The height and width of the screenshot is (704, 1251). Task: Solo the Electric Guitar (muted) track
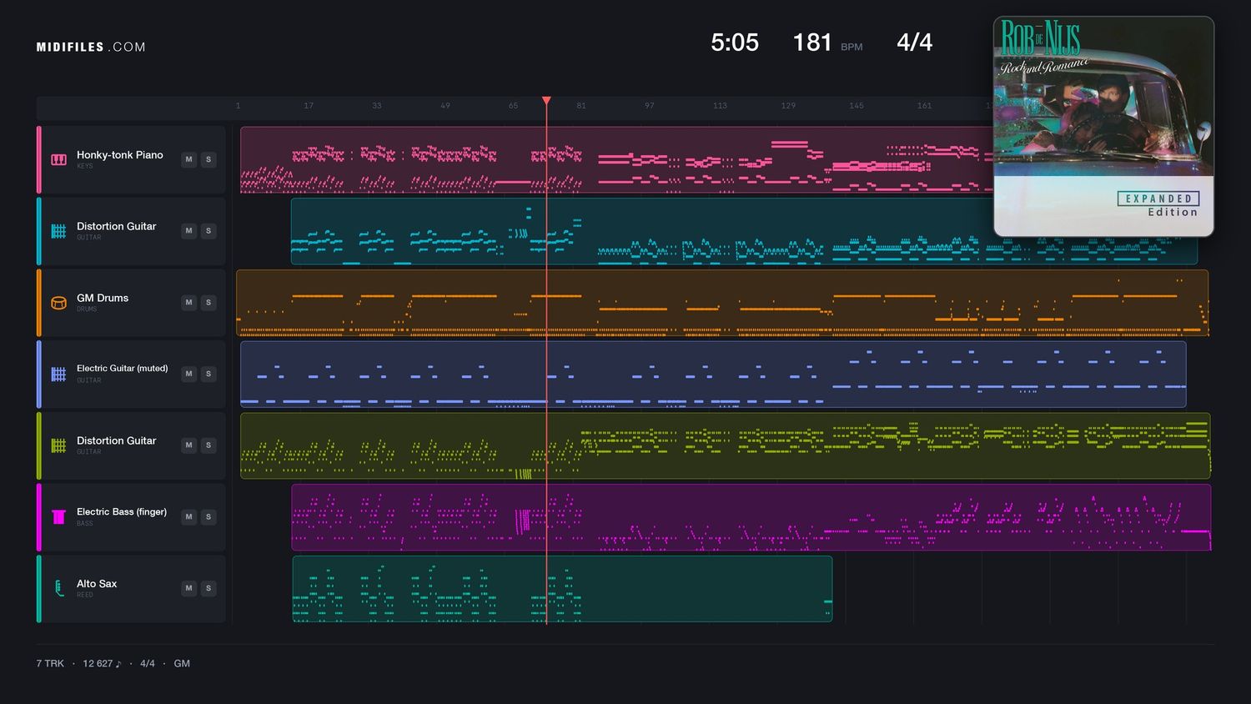208,374
